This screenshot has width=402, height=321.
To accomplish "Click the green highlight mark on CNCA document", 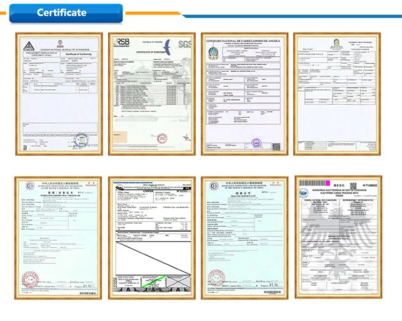I will 154,281.
